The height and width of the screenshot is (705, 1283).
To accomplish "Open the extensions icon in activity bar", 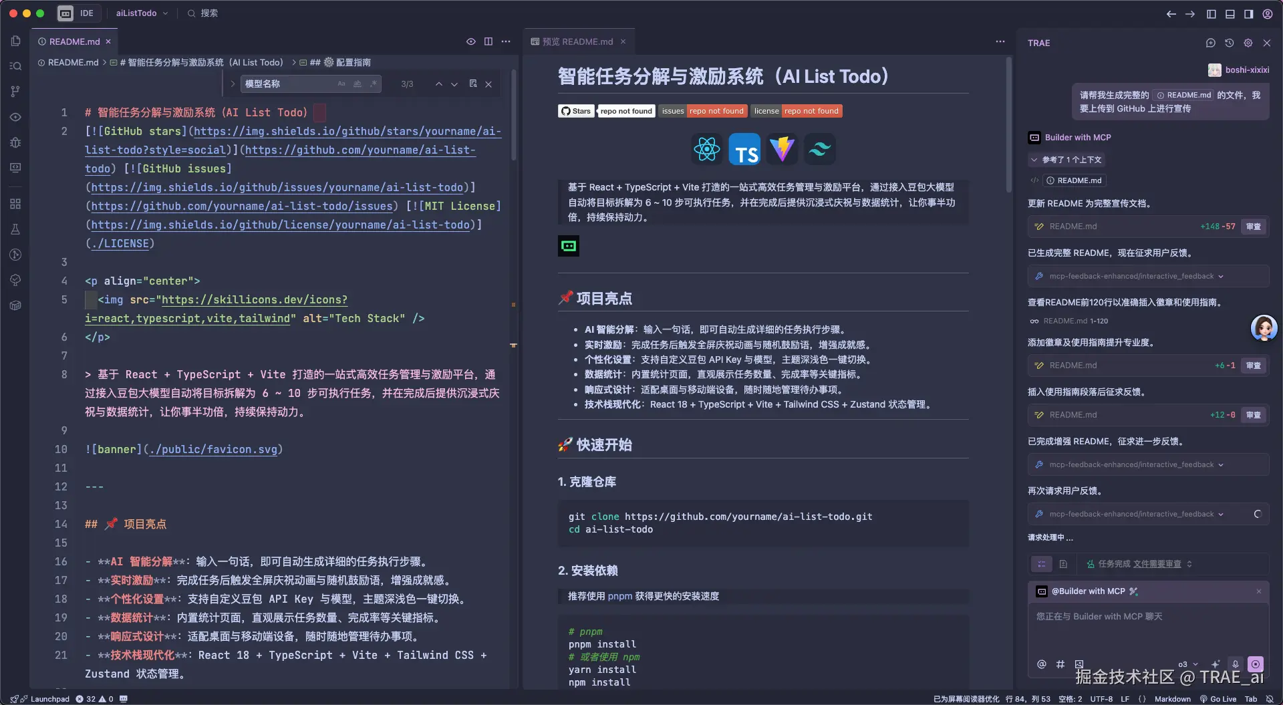I will pos(15,204).
